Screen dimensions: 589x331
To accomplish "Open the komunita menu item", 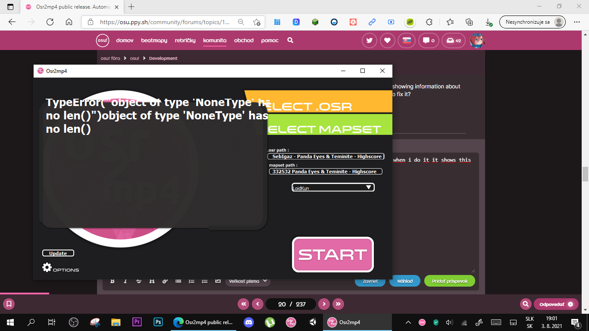I will [x=215, y=41].
